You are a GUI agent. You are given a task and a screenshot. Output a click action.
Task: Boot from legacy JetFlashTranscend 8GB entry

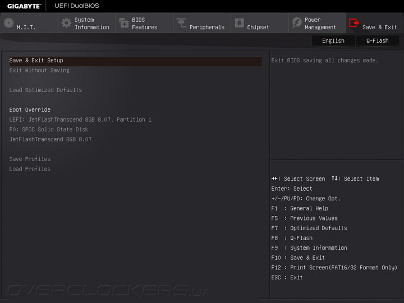click(x=50, y=139)
